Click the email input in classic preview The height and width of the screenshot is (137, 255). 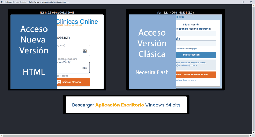click(196, 33)
